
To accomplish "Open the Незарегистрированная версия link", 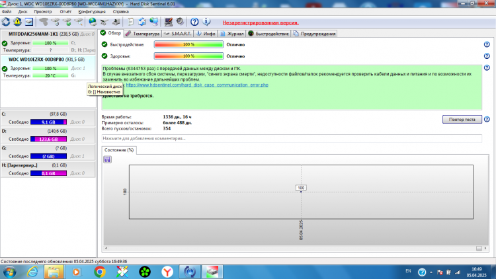I will [261, 22].
